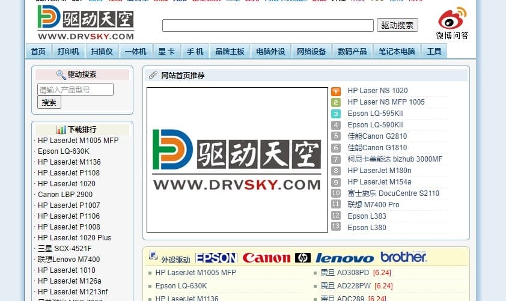Open Canon LBP 2900 in sidebar
Viewport: 506px width, 301px height.
(x=65, y=195)
